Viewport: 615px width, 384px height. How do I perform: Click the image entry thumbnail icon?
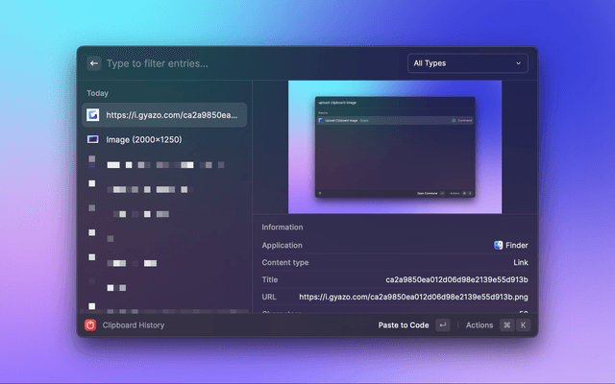click(x=92, y=139)
